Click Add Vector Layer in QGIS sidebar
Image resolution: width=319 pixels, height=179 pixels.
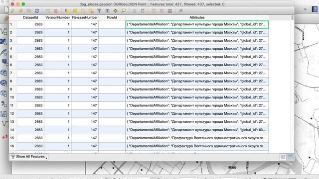click(3, 31)
